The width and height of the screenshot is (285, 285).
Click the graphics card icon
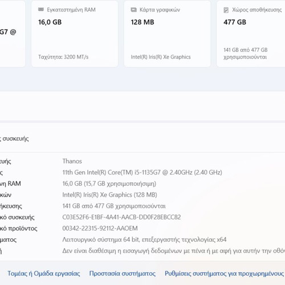133,10
